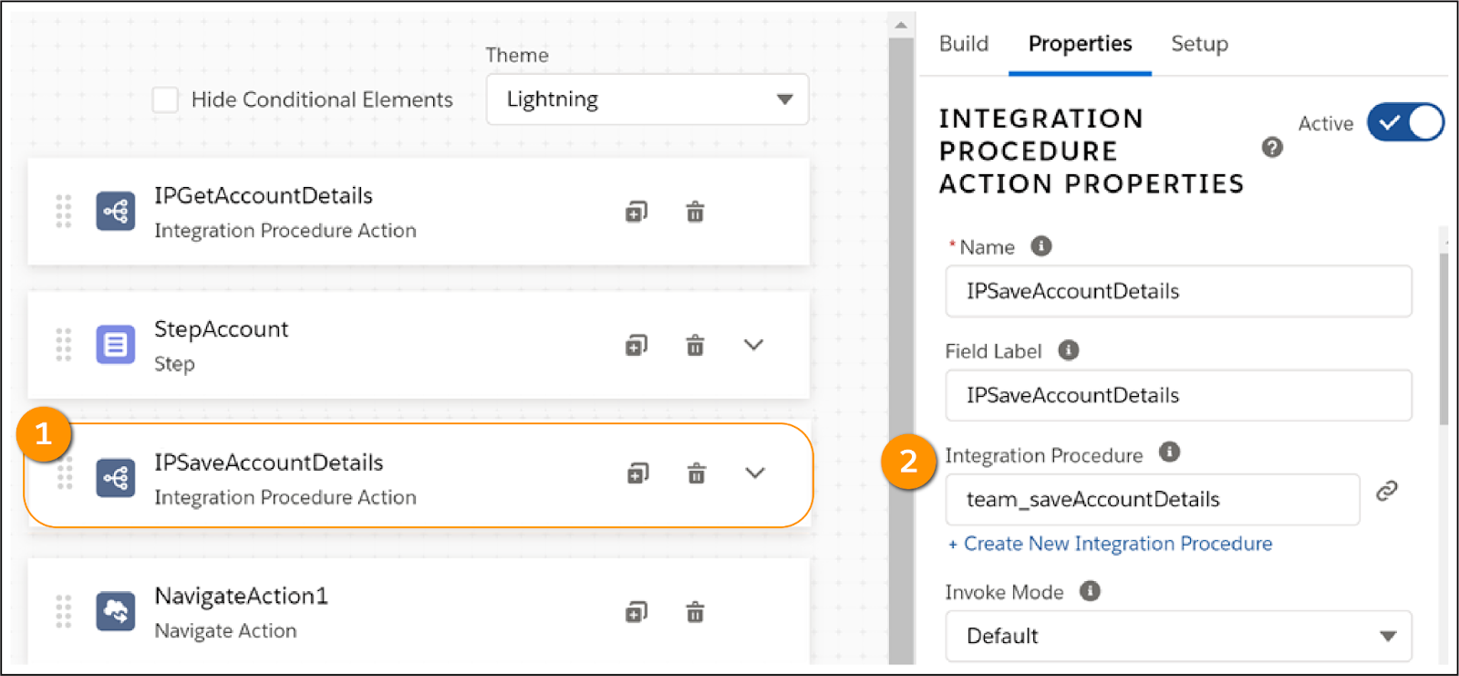Delete the IPSaveAccountDetails element
This screenshot has height=676, width=1459.
click(697, 473)
